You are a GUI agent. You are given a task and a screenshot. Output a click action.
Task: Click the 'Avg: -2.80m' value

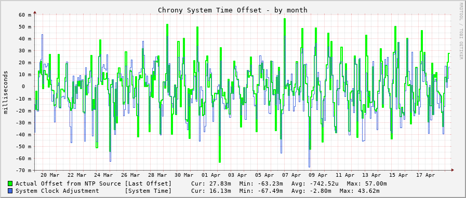pos(312,191)
